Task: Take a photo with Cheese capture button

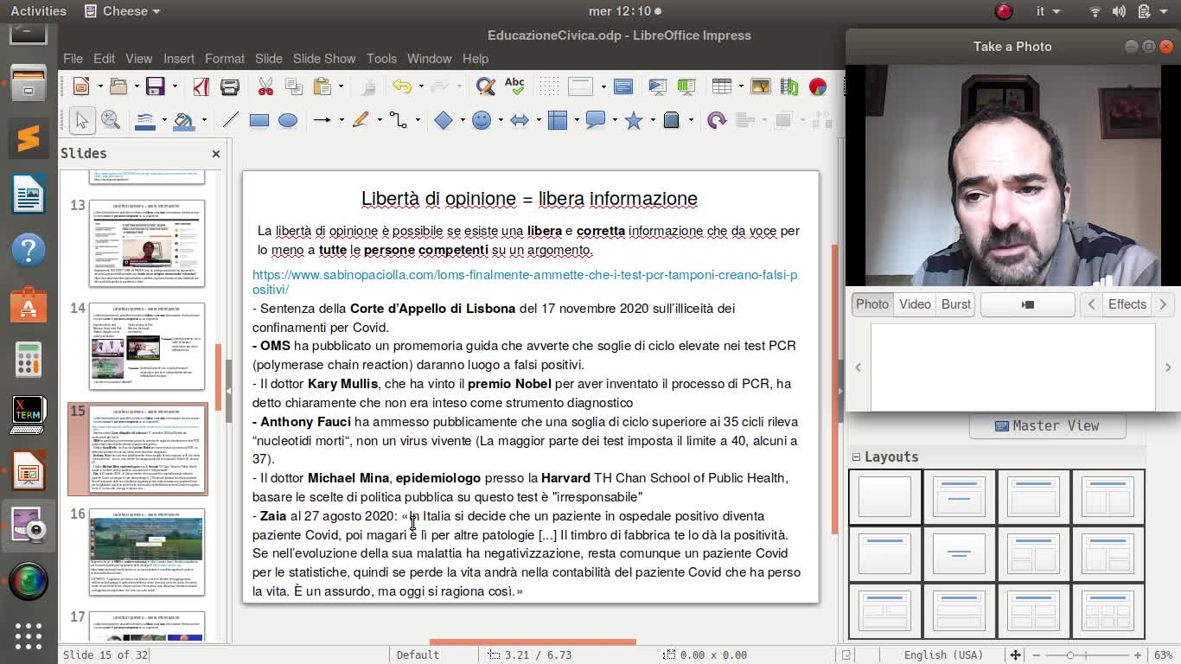Action: [x=1028, y=304]
